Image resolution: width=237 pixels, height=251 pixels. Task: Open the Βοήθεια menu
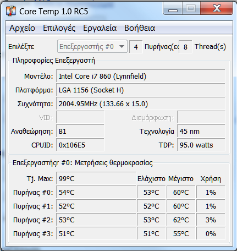(140, 28)
